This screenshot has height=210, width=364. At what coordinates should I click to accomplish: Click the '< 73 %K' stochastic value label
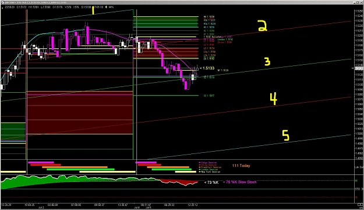point(211,183)
